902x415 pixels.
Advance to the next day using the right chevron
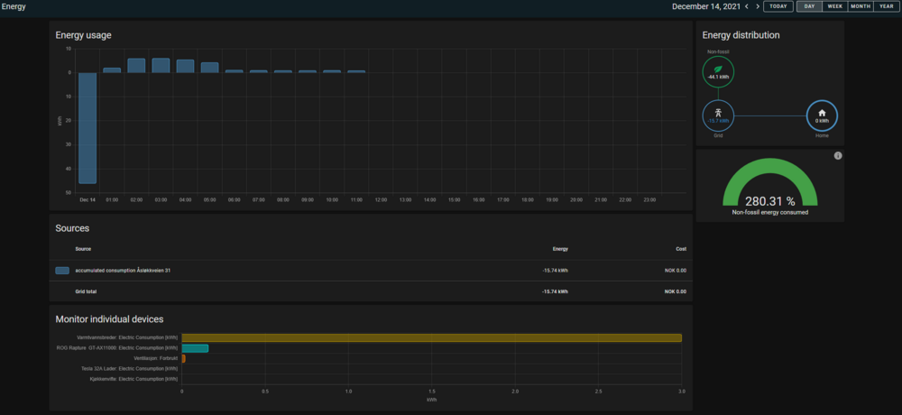pos(758,6)
